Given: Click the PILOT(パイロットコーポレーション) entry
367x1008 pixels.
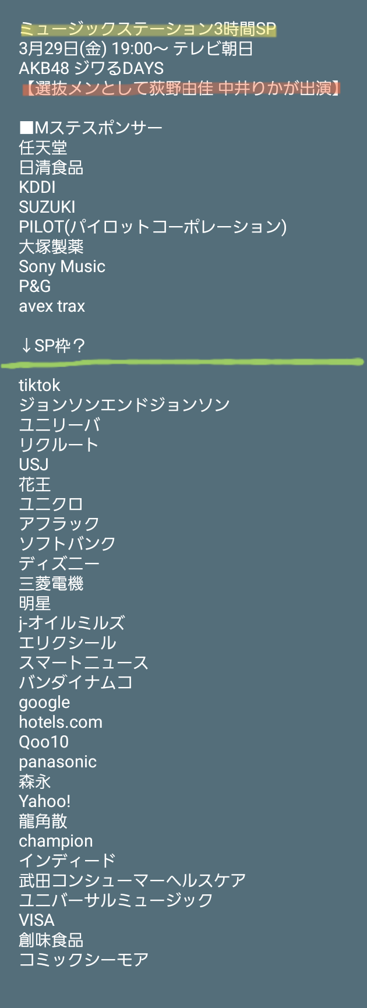Looking at the screenshot, I should pyautogui.click(x=153, y=227).
